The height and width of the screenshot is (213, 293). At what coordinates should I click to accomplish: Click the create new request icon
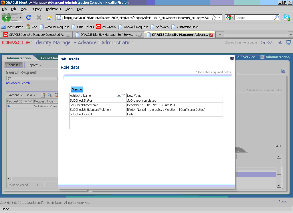(x=43, y=95)
